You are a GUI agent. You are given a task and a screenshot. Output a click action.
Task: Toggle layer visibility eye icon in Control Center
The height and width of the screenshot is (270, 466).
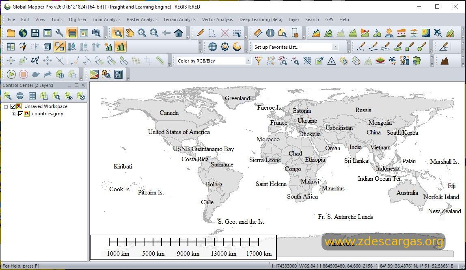coord(69,96)
